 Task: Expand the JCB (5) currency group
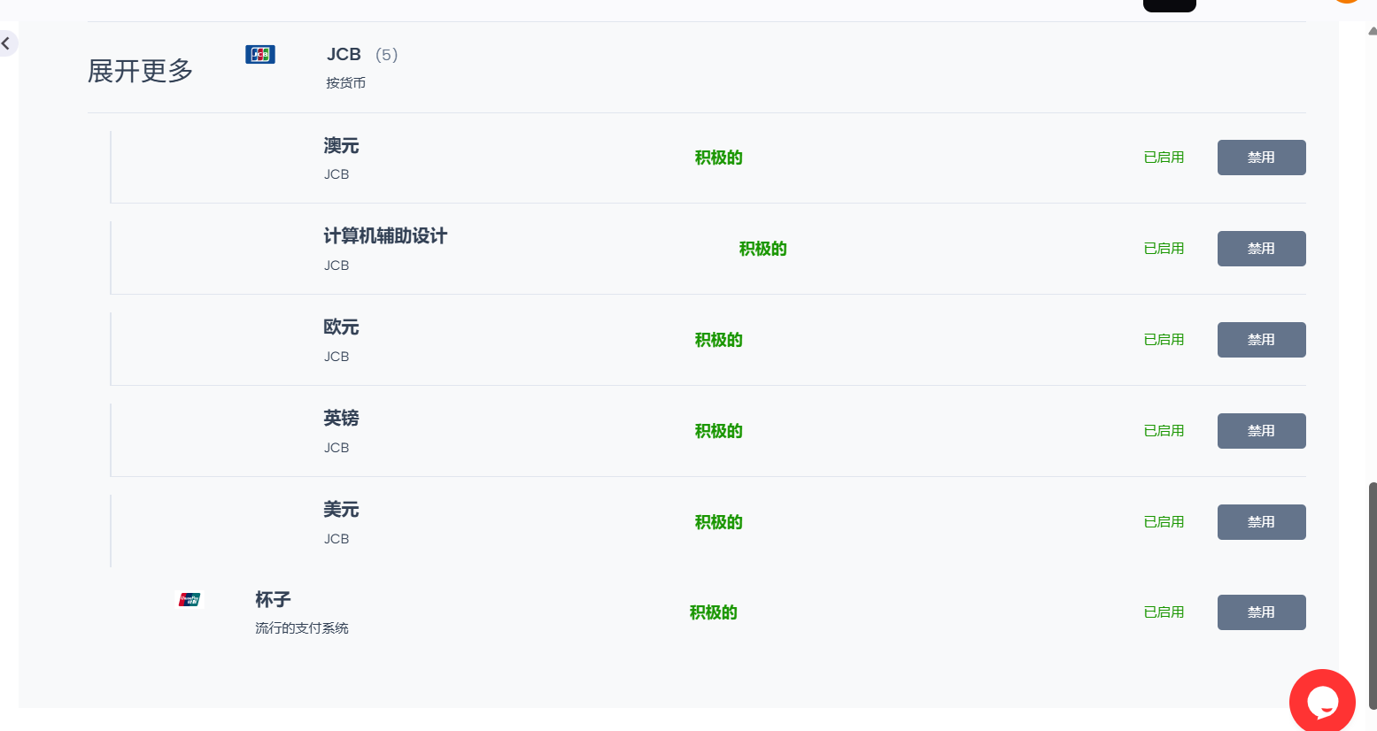click(x=362, y=55)
